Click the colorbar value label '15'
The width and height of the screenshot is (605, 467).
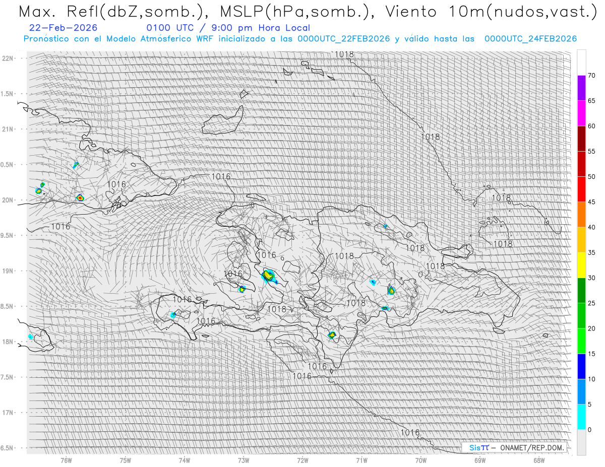click(x=591, y=354)
